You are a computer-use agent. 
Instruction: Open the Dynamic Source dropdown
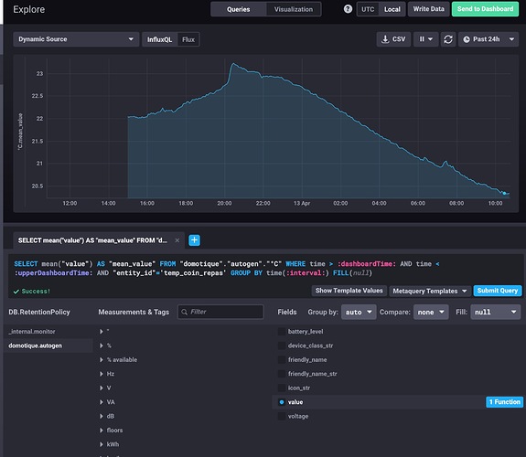76,39
